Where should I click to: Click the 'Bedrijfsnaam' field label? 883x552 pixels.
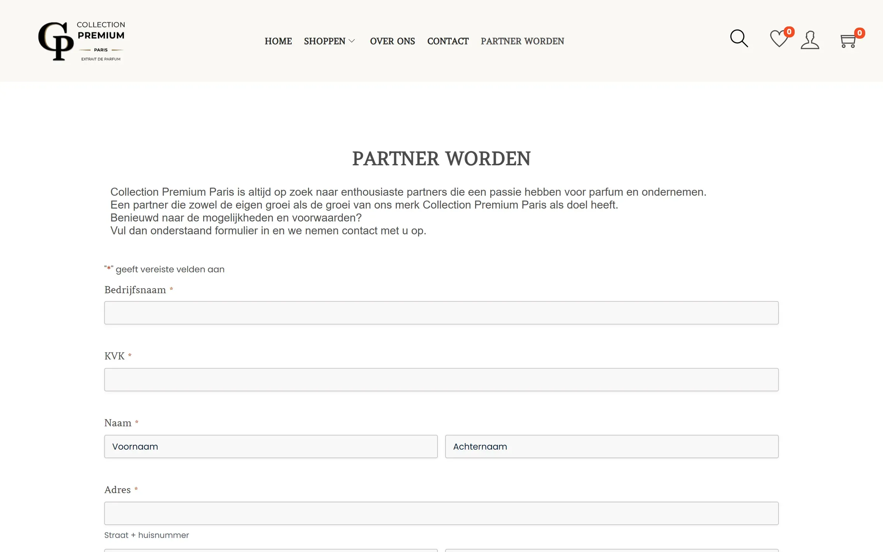[135, 290]
